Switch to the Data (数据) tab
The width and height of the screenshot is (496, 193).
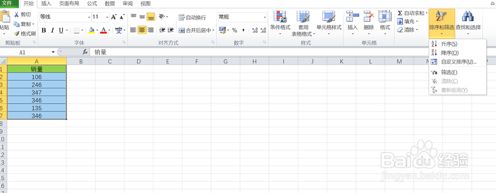tap(110, 4)
